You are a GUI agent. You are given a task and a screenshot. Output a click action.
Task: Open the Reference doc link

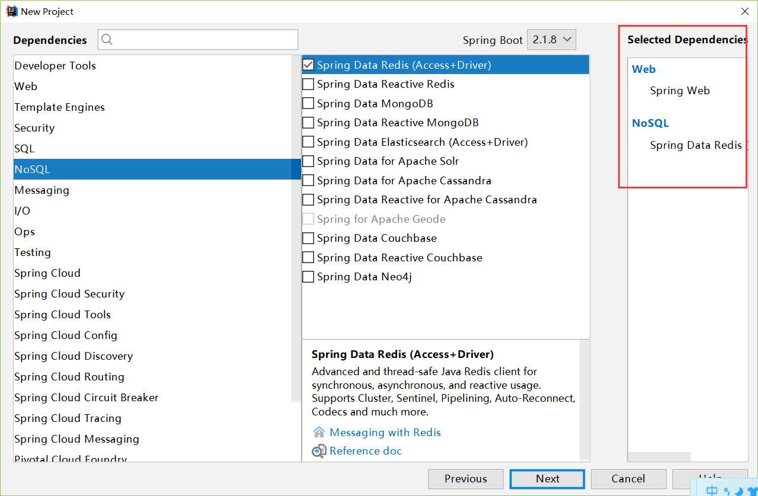click(x=366, y=451)
